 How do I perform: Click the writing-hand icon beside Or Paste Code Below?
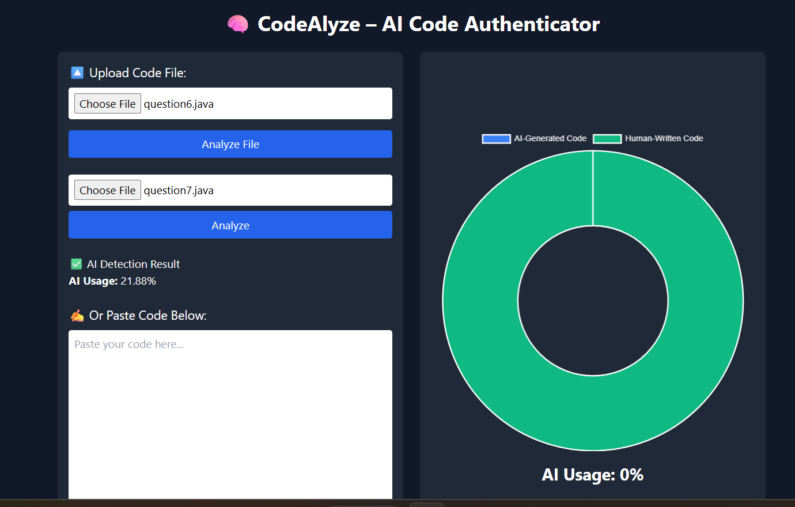click(76, 315)
